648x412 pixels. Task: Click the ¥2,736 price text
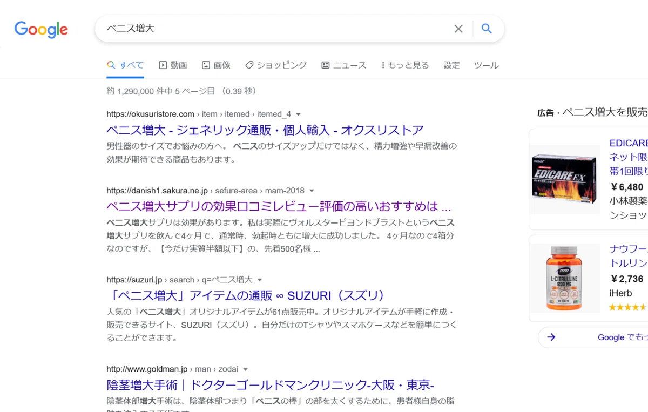click(626, 279)
